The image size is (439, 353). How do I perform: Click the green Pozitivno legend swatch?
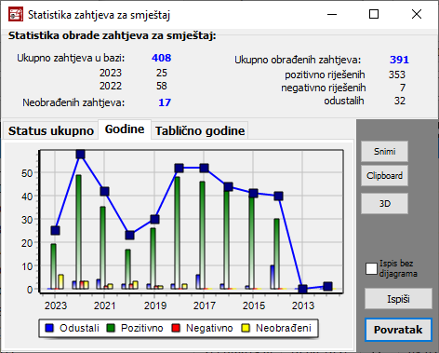click(x=111, y=328)
